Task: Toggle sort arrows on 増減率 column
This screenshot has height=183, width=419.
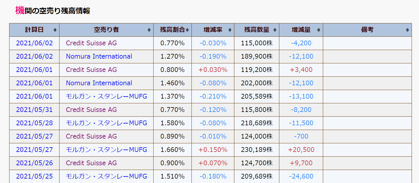Action: [x=230, y=30]
